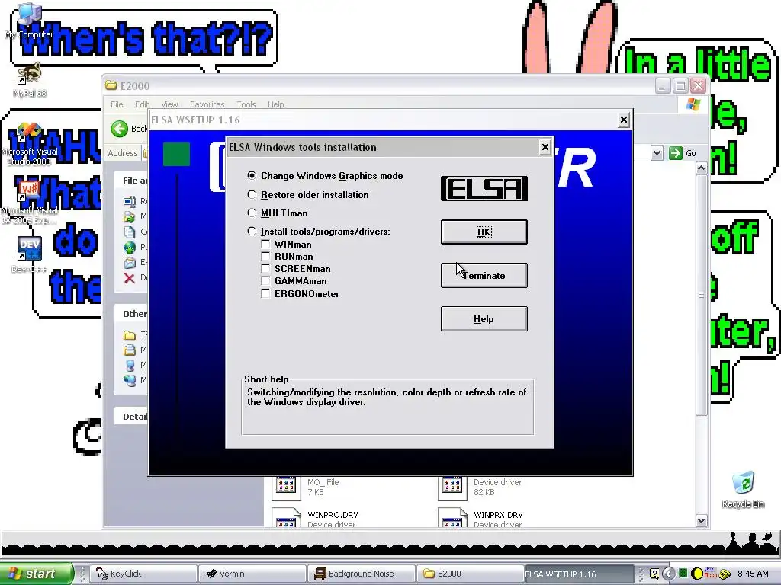This screenshot has width=781, height=585.
Task: Check the SCREENman option
Action: [265, 269]
